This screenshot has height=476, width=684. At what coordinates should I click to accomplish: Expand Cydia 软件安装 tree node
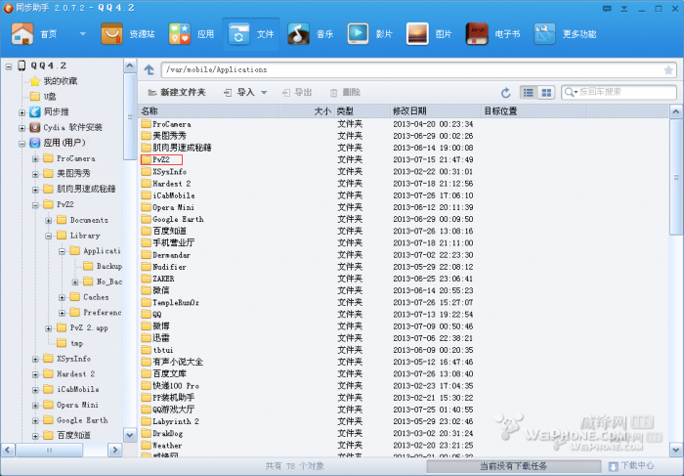(x=21, y=128)
